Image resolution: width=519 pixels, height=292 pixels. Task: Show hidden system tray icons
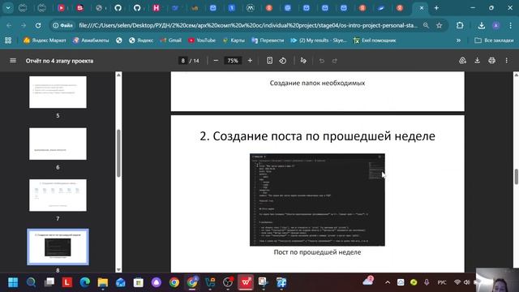388,282
